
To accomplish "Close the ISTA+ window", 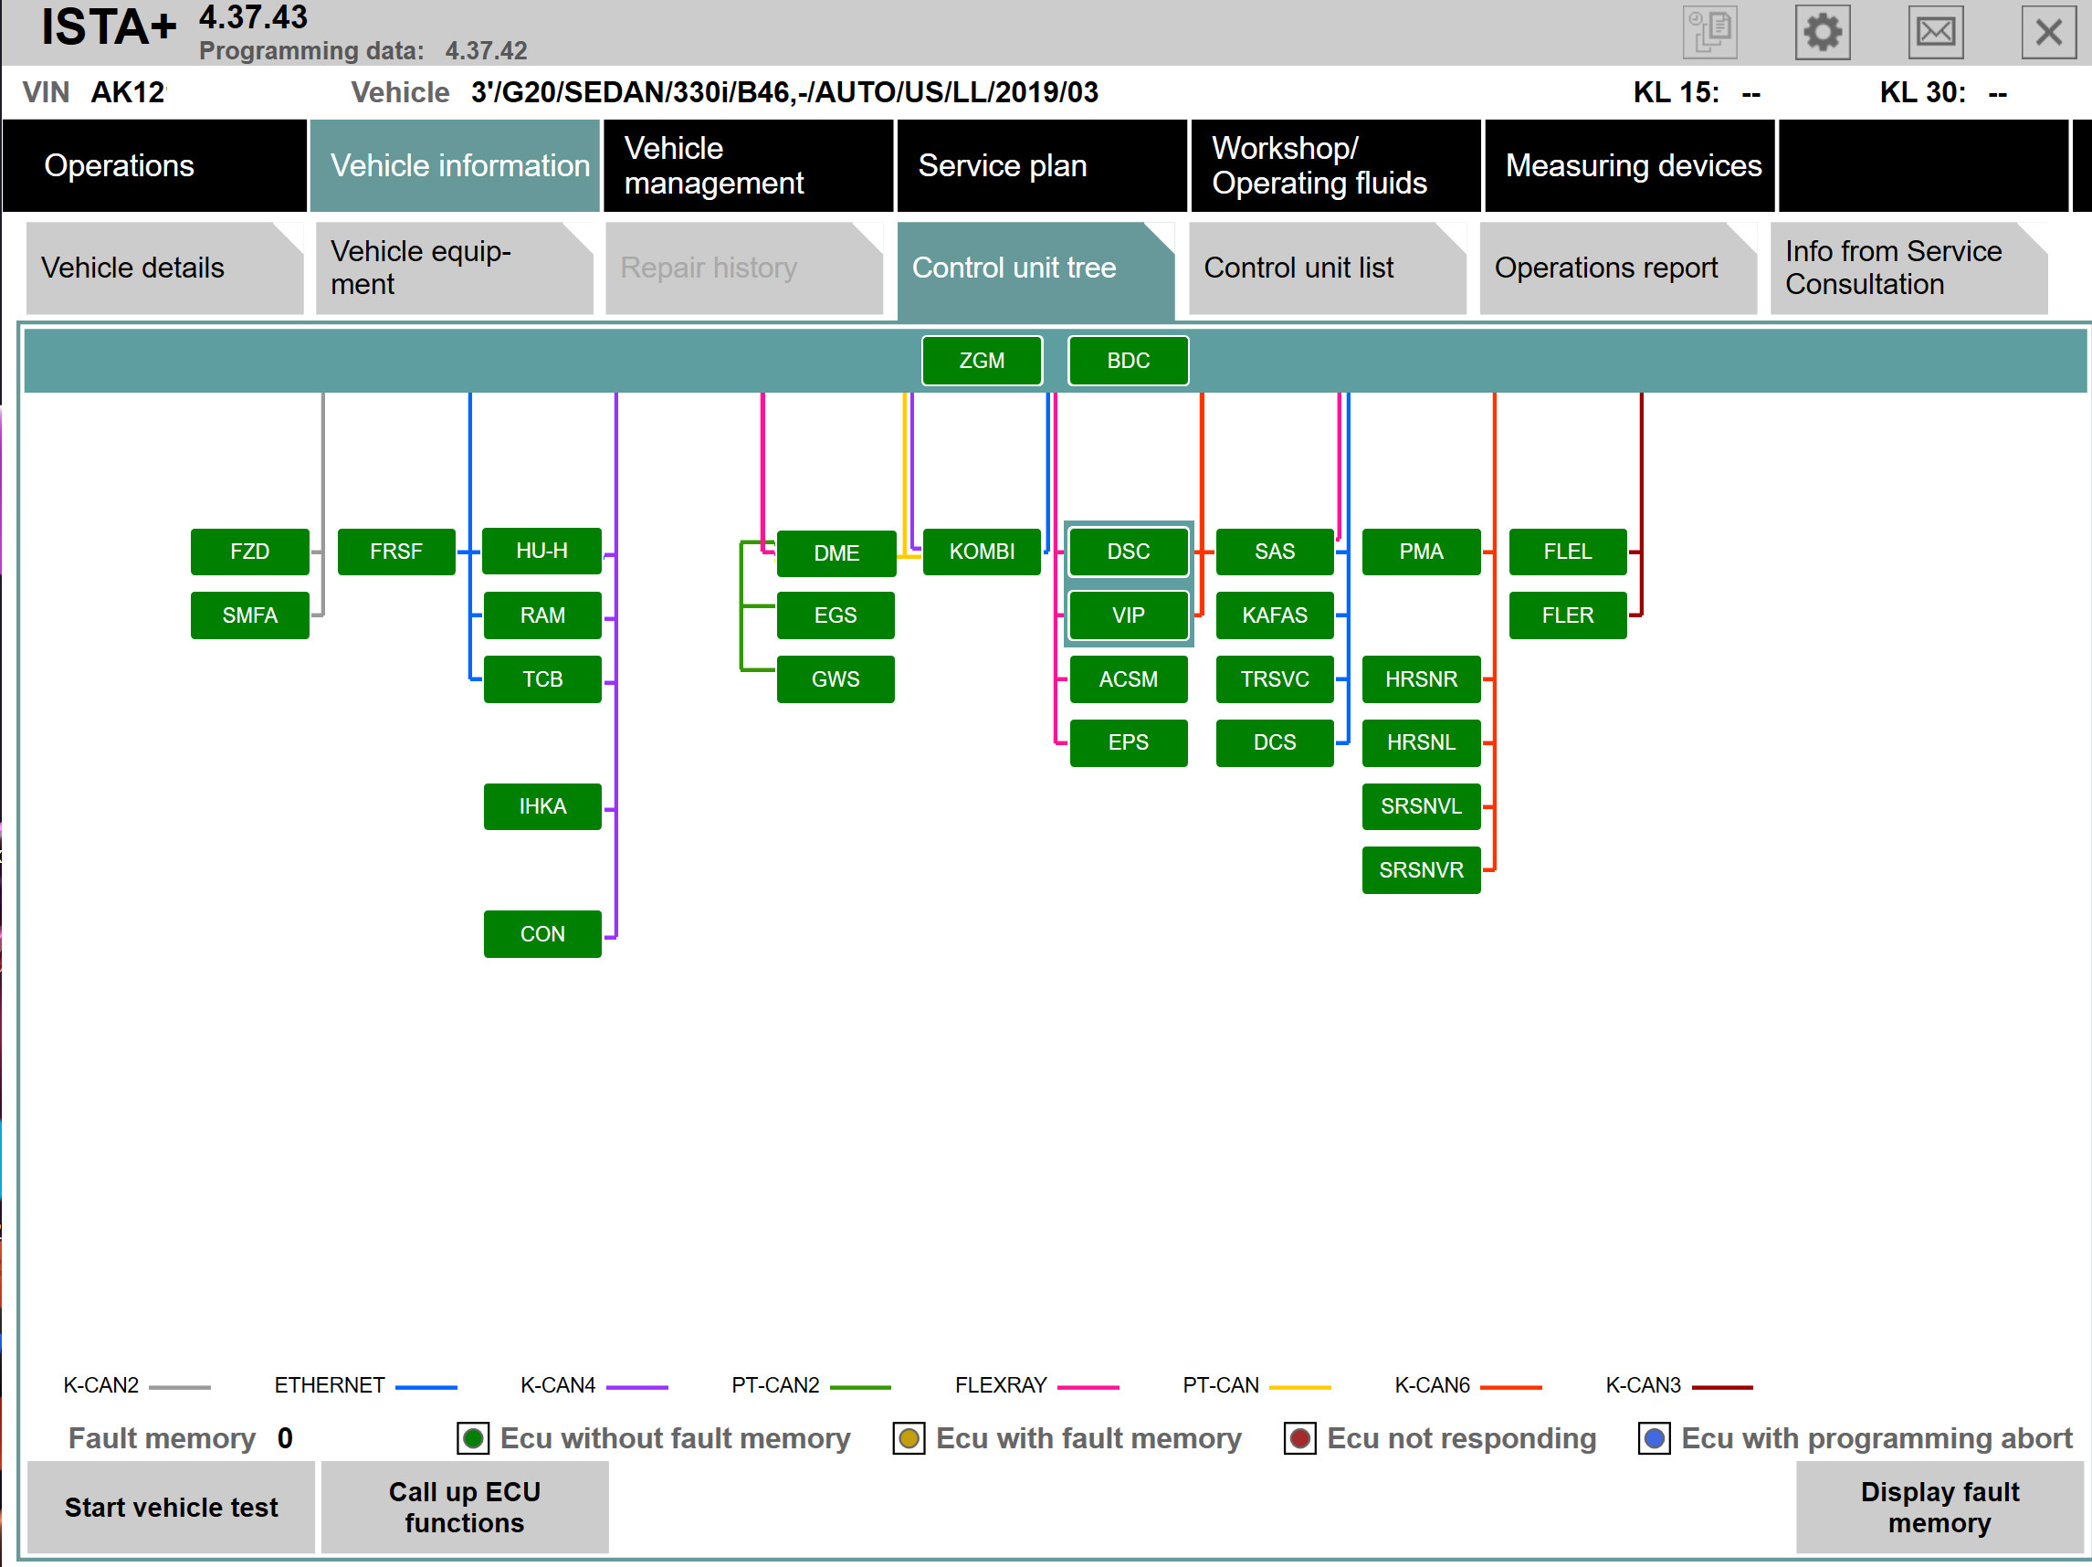I will (x=2048, y=32).
